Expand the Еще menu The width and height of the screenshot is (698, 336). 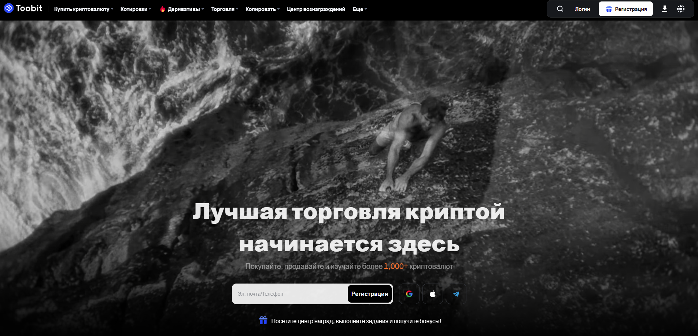pos(359,9)
